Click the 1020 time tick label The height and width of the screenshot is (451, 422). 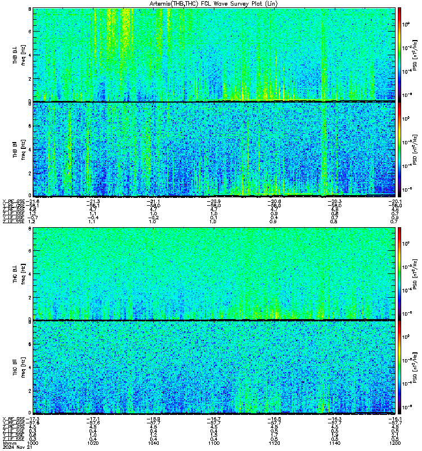93,443
